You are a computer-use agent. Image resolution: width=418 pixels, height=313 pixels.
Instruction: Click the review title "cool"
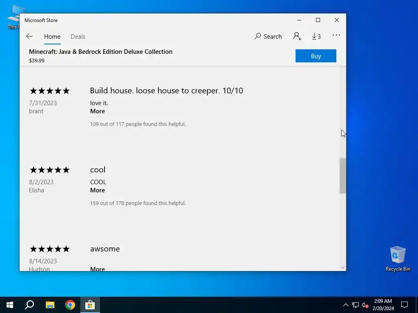98,170
